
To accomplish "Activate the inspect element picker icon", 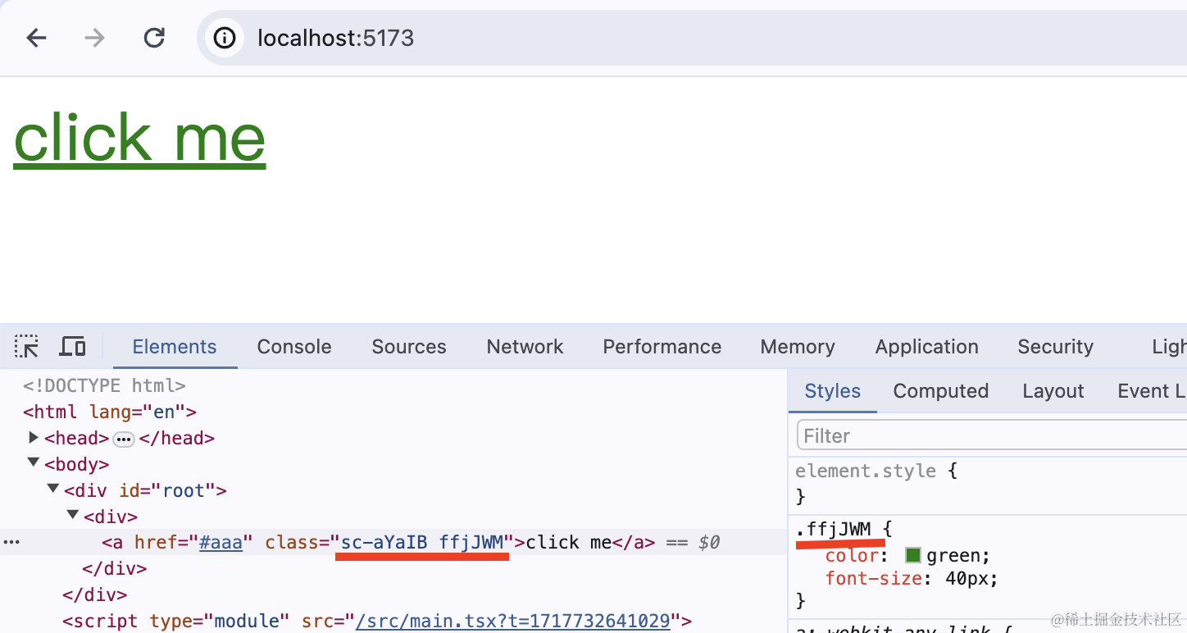I will coord(26,347).
